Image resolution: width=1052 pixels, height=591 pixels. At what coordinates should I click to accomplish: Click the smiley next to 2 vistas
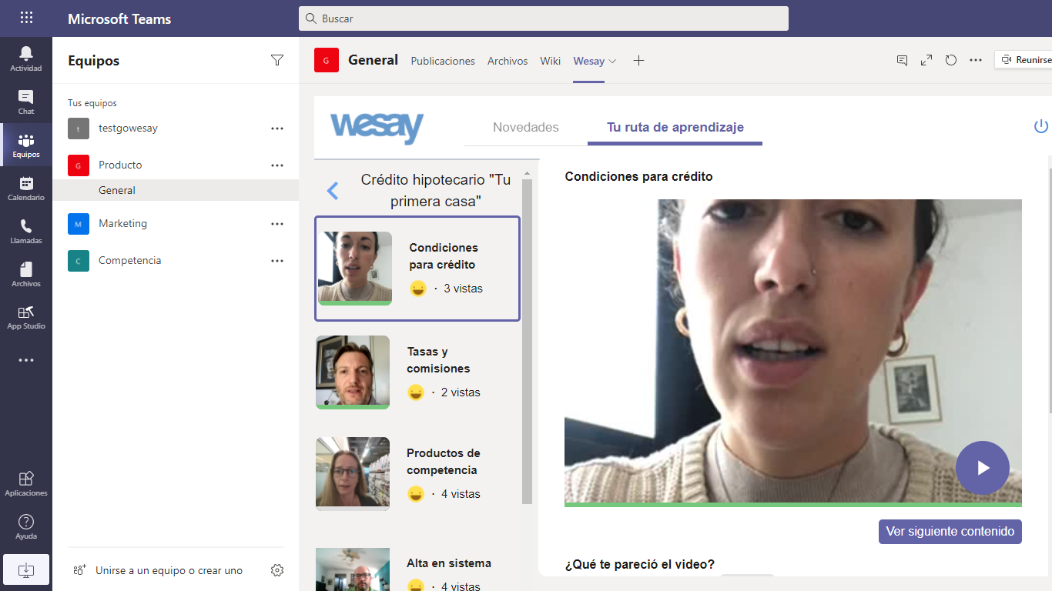[416, 392]
